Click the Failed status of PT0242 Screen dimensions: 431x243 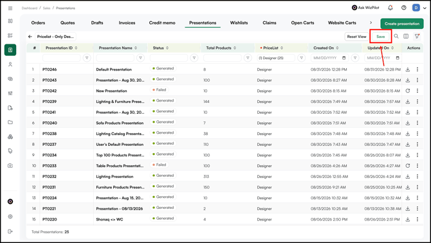160,90
